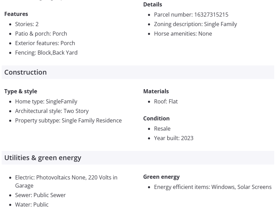The height and width of the screenshot is (210, 280).
Task: Click the parcel number 16327315215 entry
Action: (191, 15)
